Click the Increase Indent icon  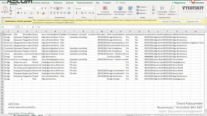point(65,13)
